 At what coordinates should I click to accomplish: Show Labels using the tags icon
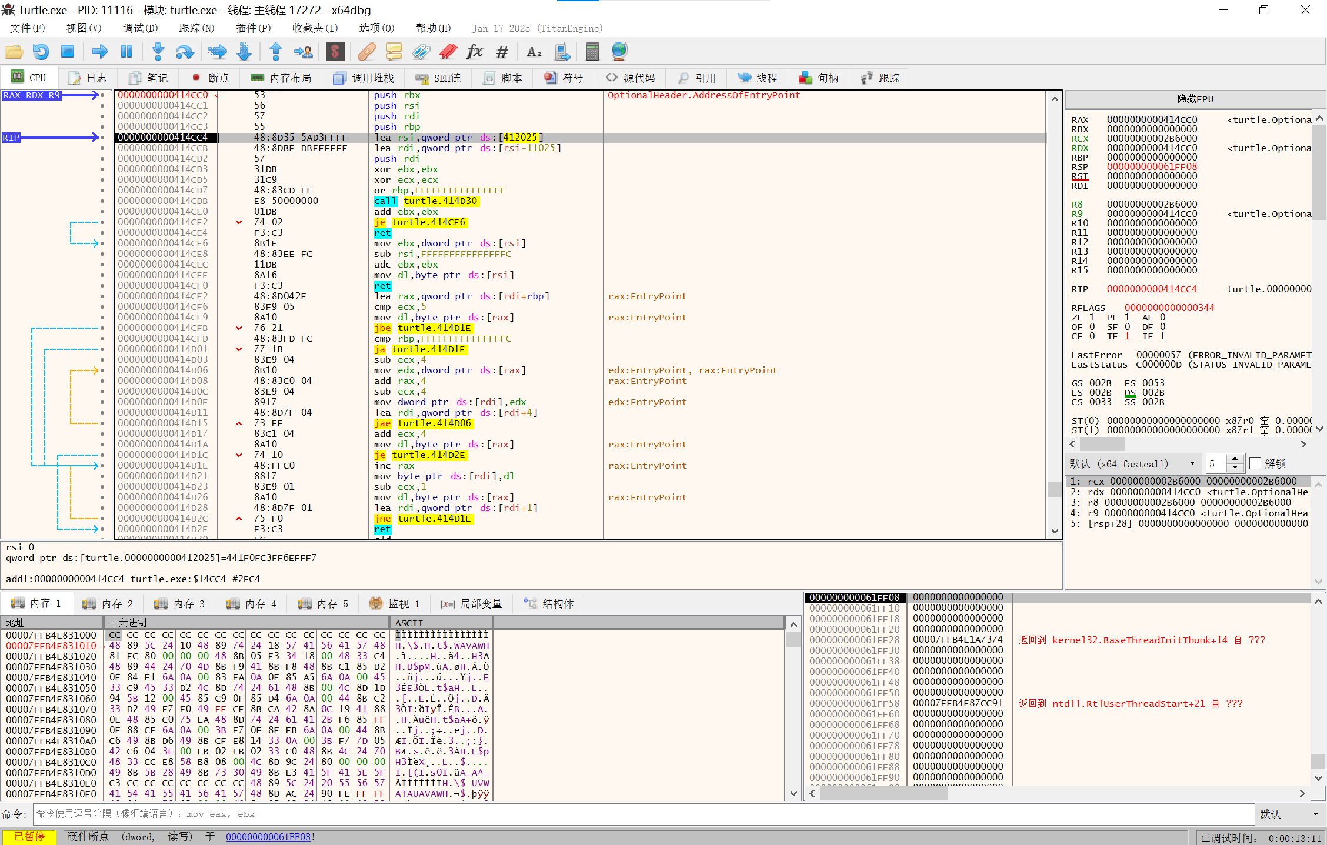[x=421, y=52]
